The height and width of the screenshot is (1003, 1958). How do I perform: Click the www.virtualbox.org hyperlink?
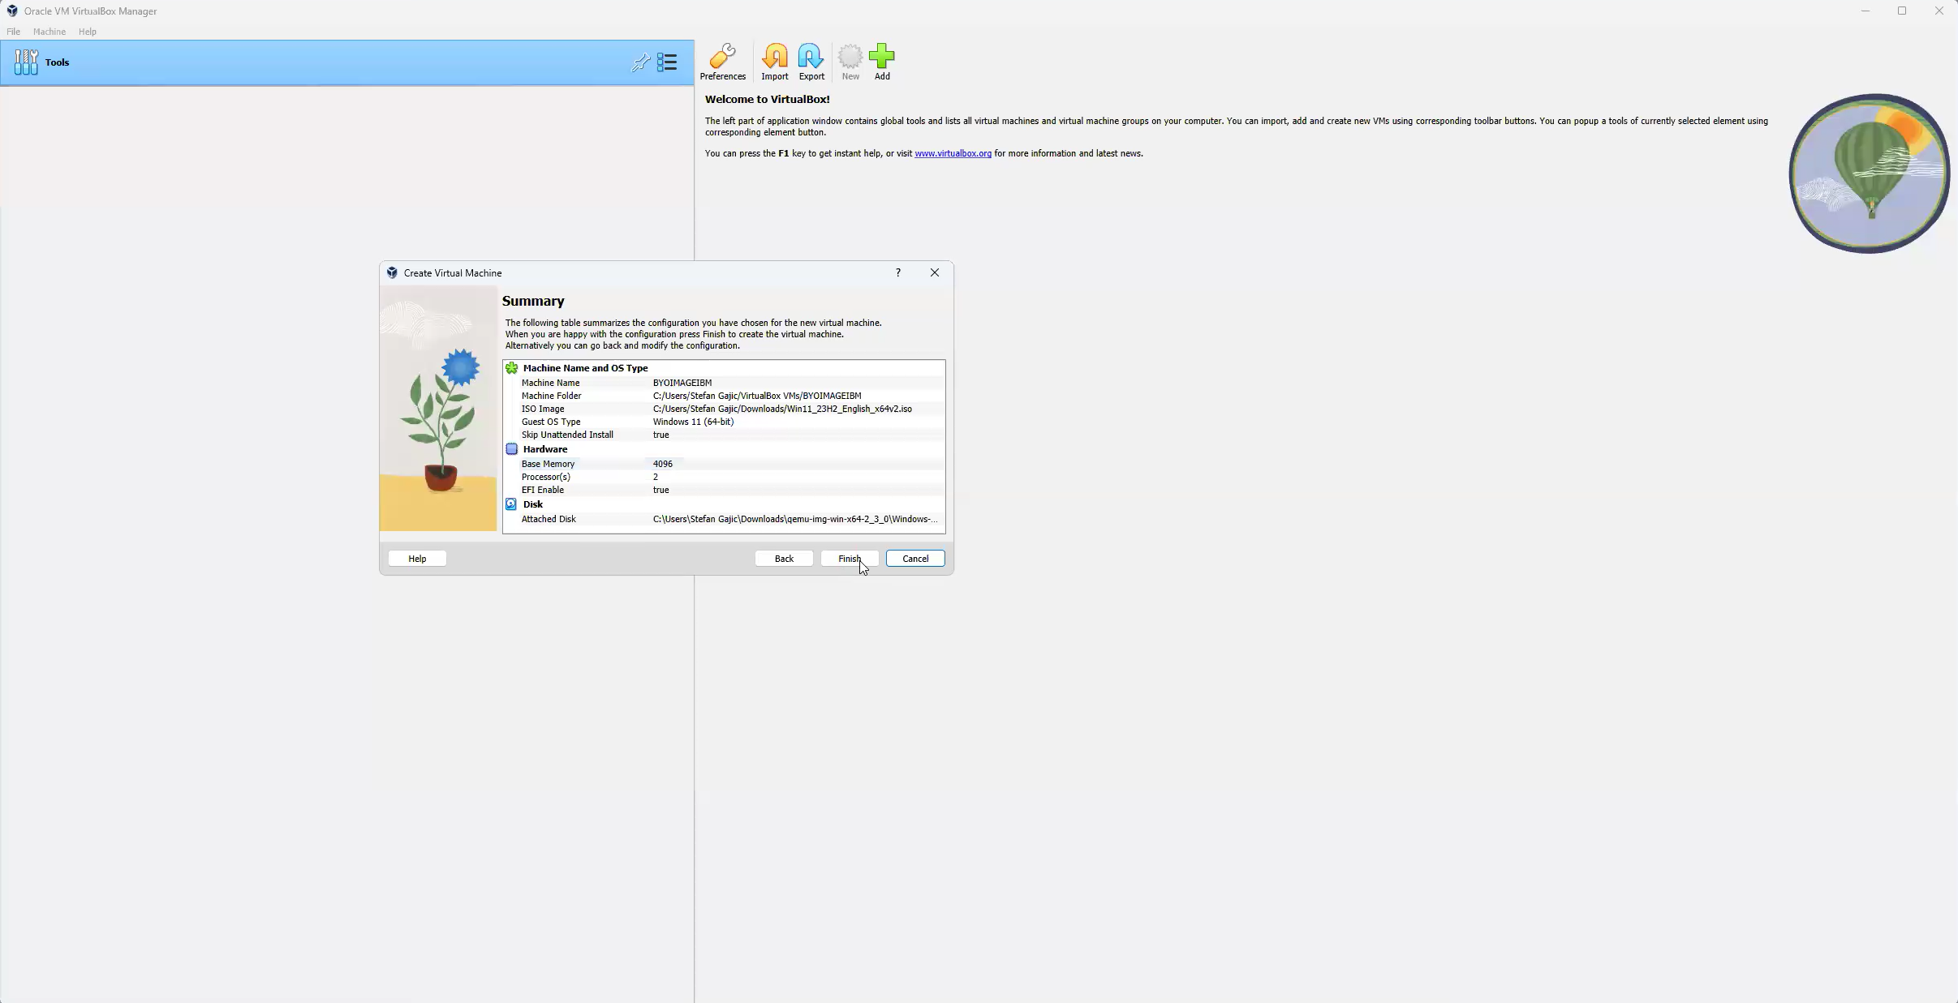953,153
